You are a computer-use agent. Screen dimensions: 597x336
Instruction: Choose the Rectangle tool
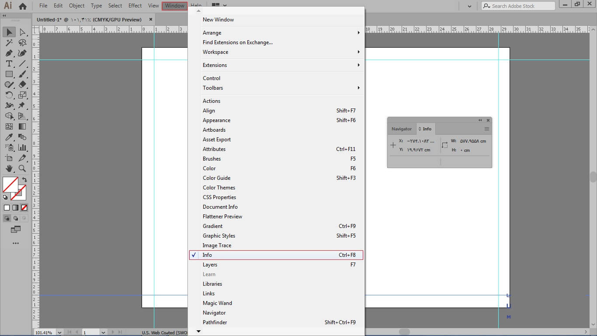point(9,74)
